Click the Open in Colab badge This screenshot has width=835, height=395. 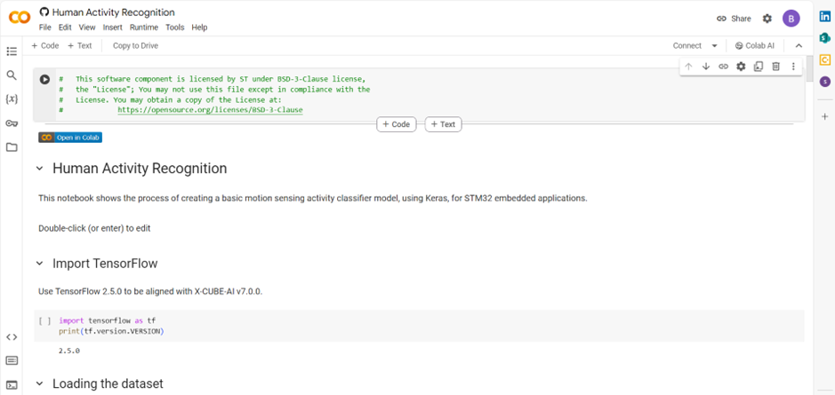coord(70,138)
